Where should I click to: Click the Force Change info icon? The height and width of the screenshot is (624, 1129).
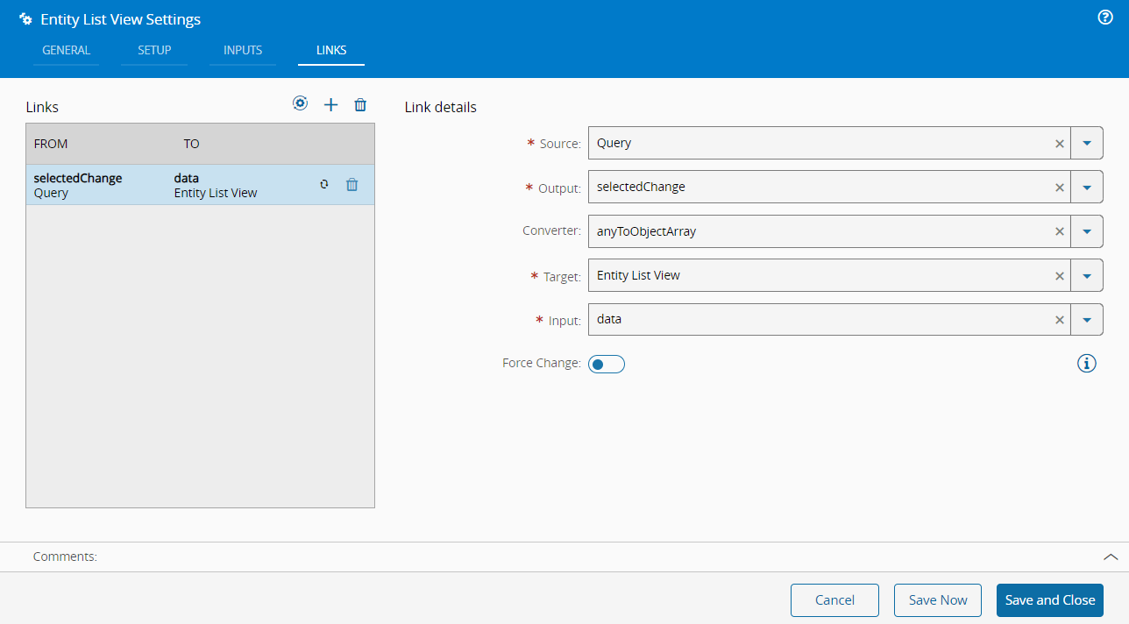coord(1086,363)
